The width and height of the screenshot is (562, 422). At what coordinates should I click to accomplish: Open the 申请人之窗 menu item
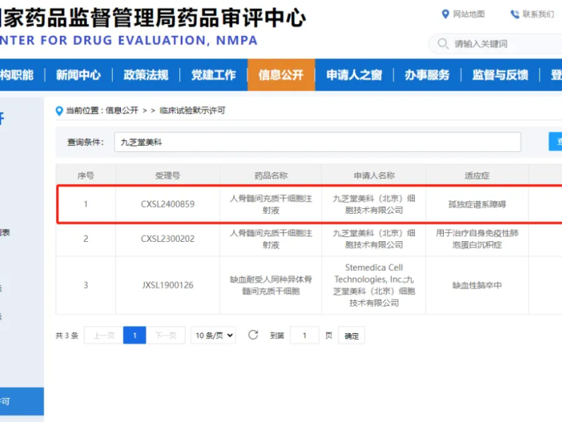tap(354, 75)
